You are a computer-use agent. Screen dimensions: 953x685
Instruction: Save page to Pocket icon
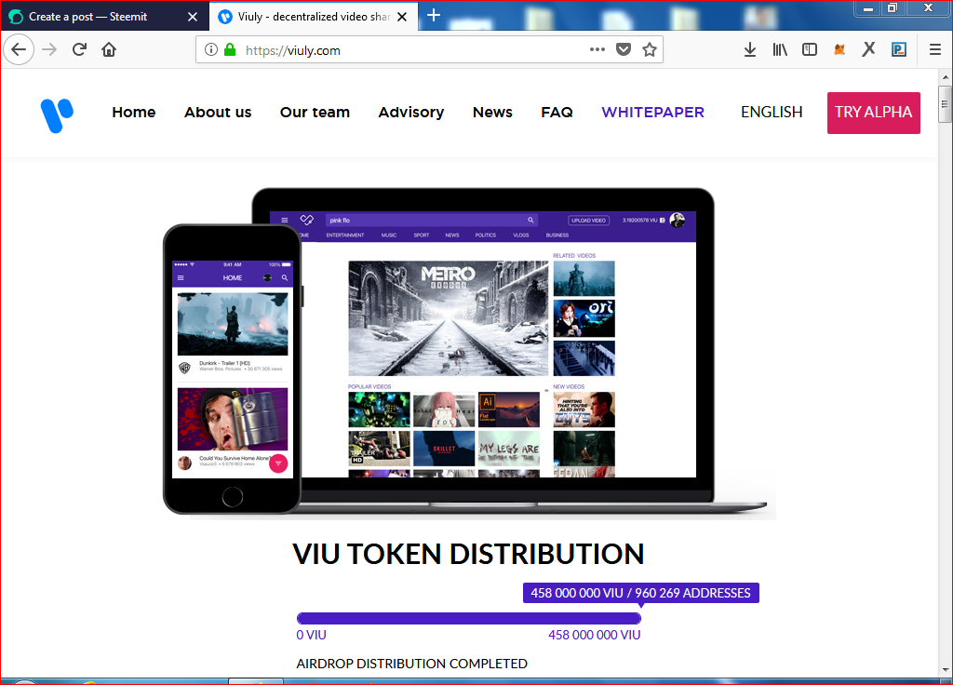click(x=624, y=50)
